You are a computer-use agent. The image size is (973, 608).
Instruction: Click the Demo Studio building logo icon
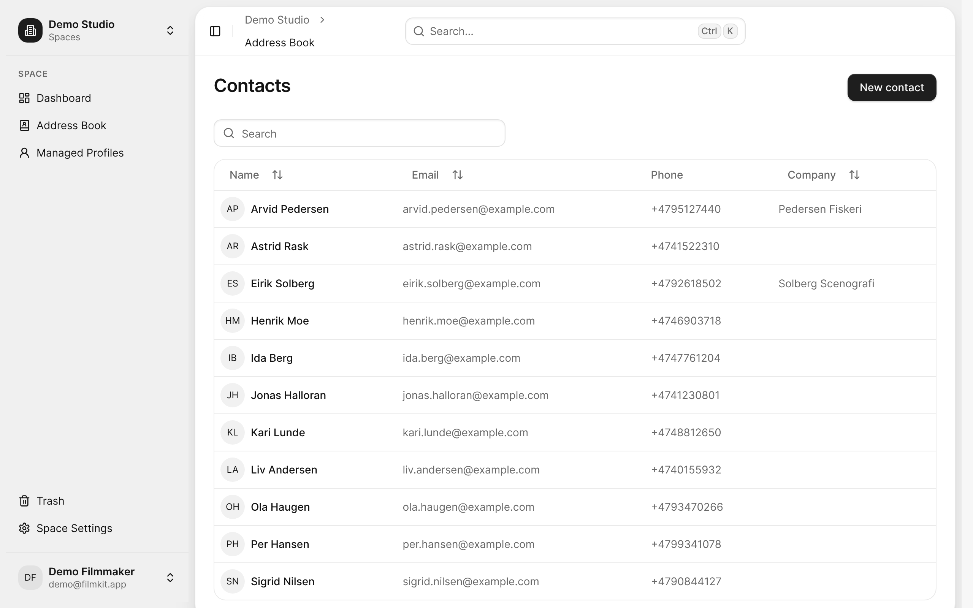point(30,30)
